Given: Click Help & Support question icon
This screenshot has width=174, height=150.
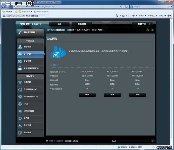Looking at the screenshot, I should [x=47, y=141].
